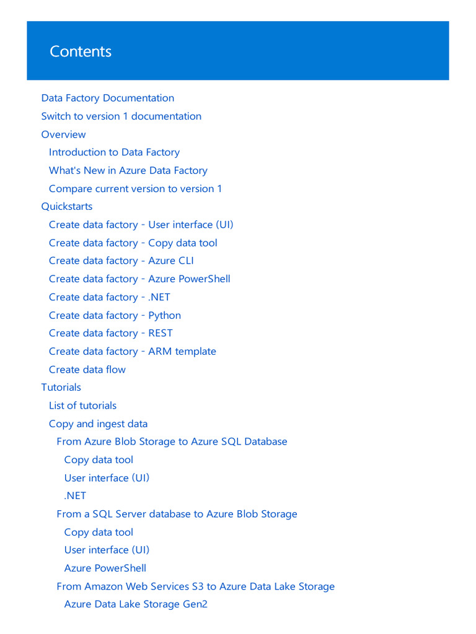Open From a SQL Server database to Azure Blob Storage
Image resolution: width=476 pixels, height=634 pixels.
177,514
